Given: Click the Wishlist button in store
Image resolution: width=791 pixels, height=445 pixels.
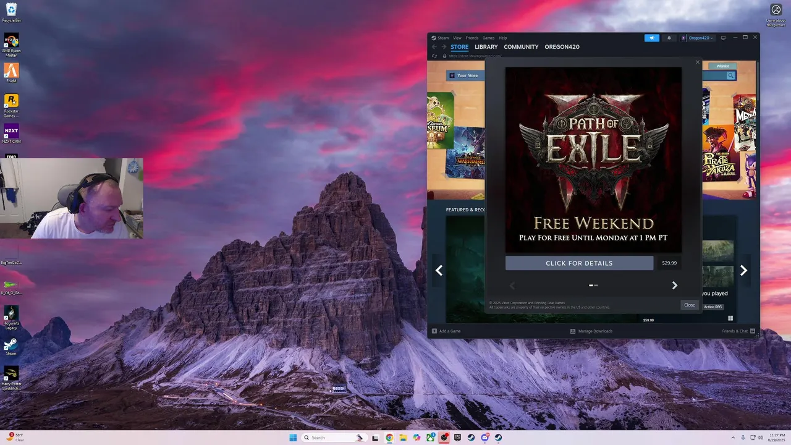Looking at the screenshot, I should (722, 66).
